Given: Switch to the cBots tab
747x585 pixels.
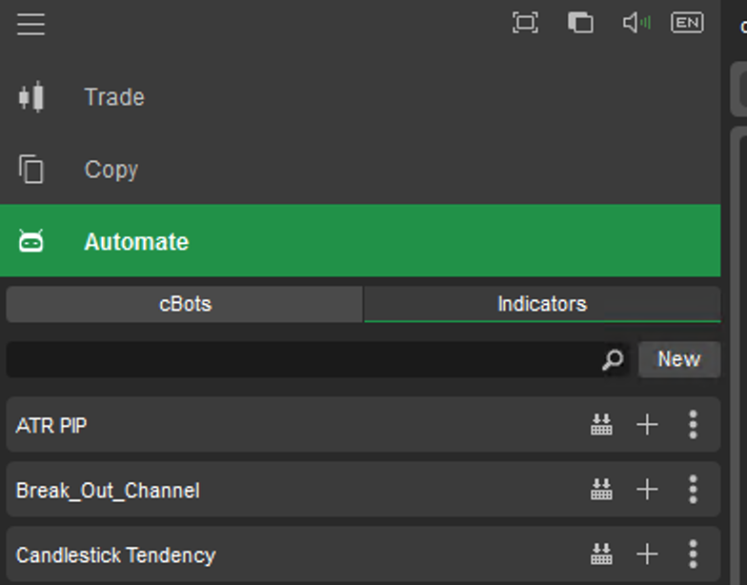Looking at the screenshot, I should 185,305.
